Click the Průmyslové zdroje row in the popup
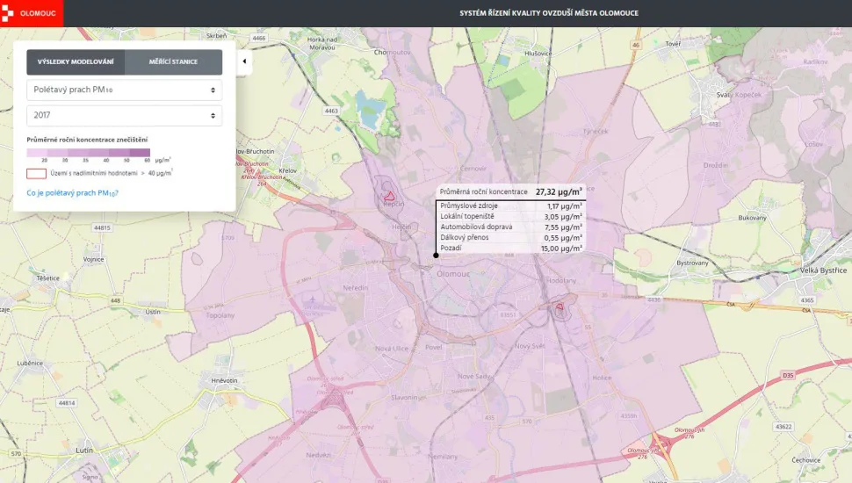The image size is (852, 483). (x=511, y=205)
